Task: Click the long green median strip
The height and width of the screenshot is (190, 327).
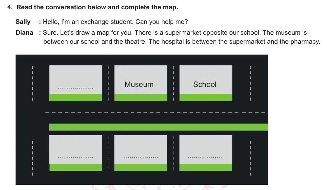Action: pos(158,127)
